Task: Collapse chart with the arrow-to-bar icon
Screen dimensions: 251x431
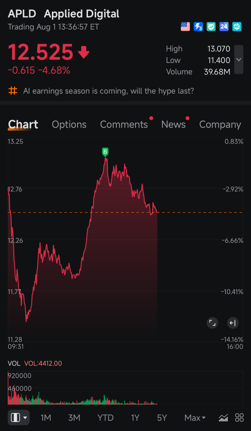Action: pyautogui.click(x=233, y=322)
